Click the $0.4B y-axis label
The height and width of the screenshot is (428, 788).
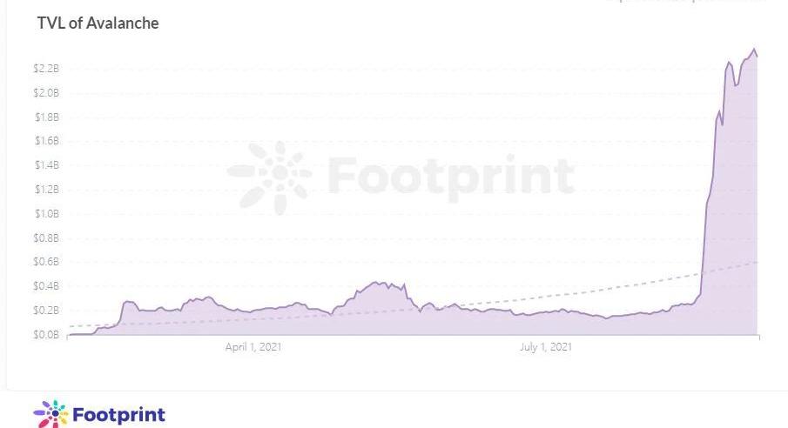click(x=47, y=286)
